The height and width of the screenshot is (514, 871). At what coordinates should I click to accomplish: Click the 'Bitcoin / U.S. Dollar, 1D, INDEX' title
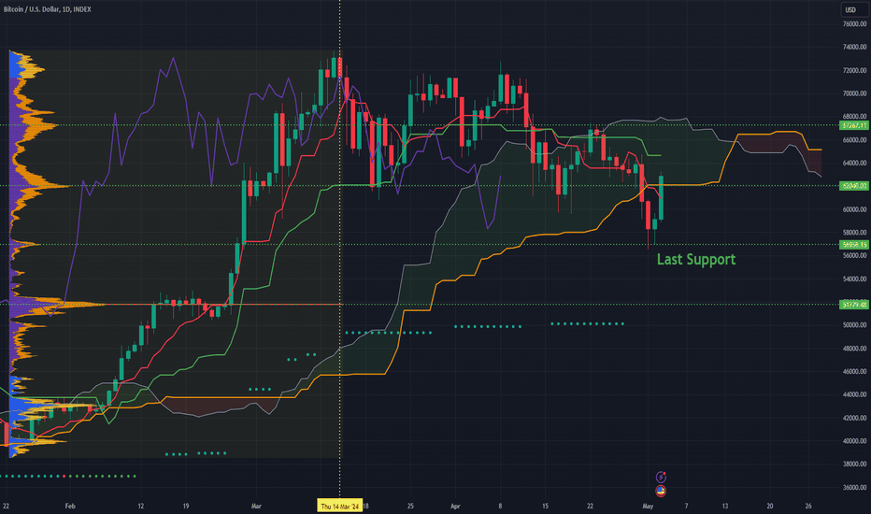[x=48, y=9]
